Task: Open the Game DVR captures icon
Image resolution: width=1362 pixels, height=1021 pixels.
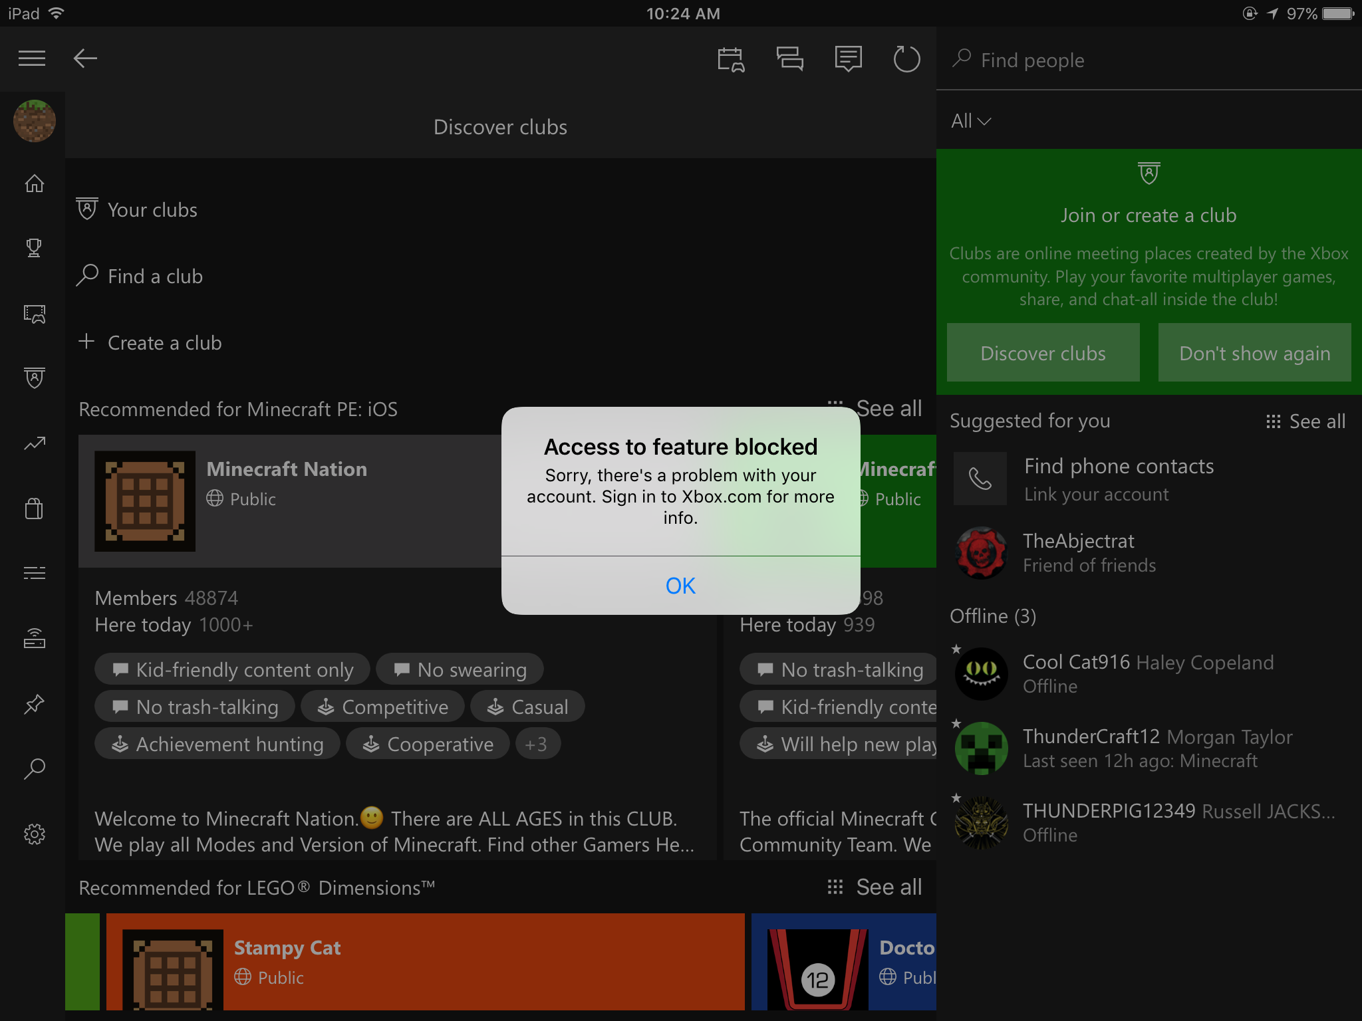Action: [34, 313]
